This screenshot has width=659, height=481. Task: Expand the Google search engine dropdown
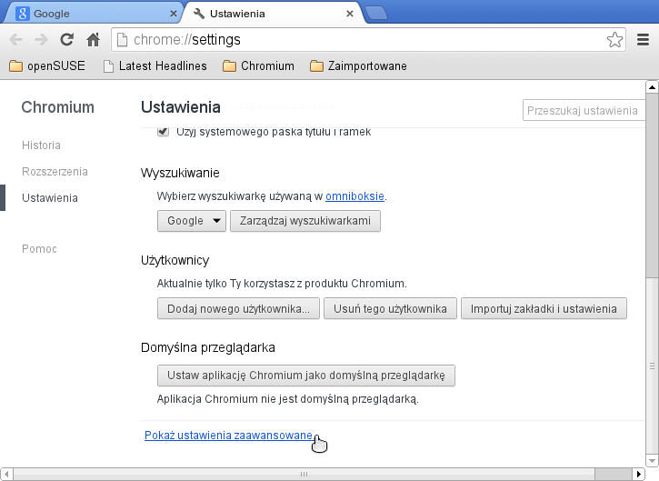click(x=192, y=221)
